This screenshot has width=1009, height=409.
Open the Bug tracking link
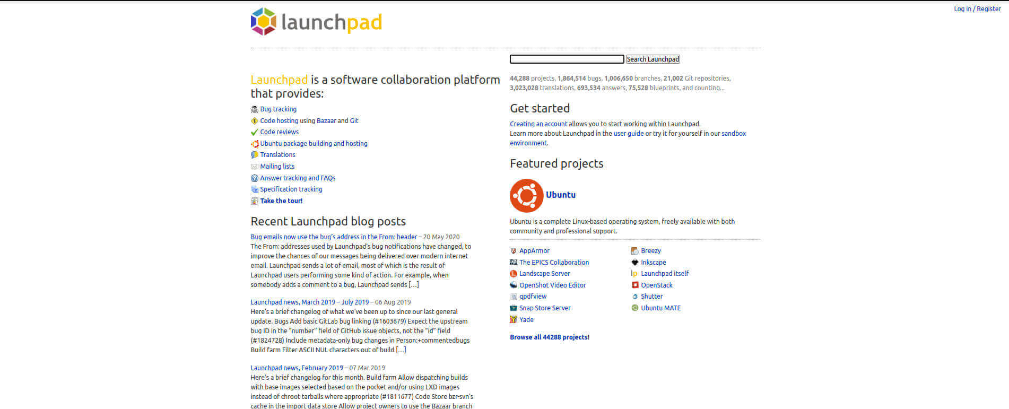[x=278, y=109]
